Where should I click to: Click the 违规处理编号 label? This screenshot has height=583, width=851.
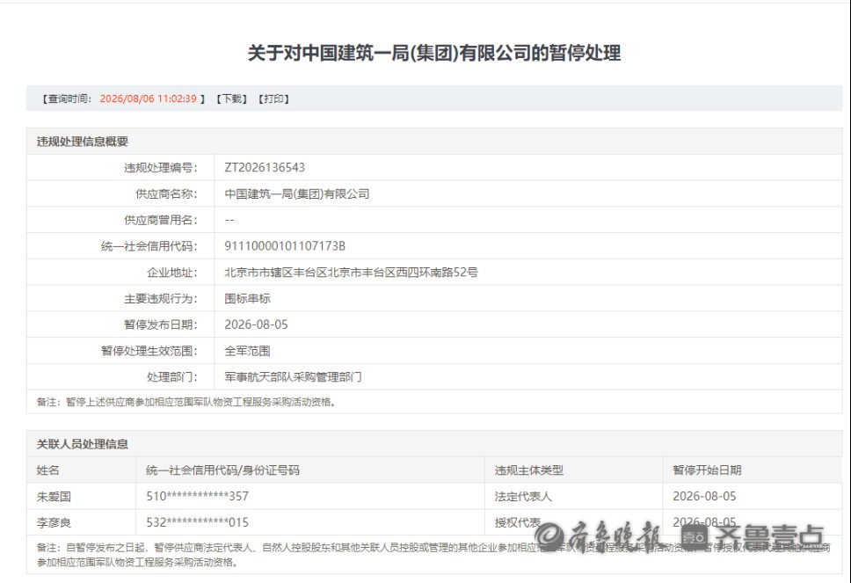point(161,168)
